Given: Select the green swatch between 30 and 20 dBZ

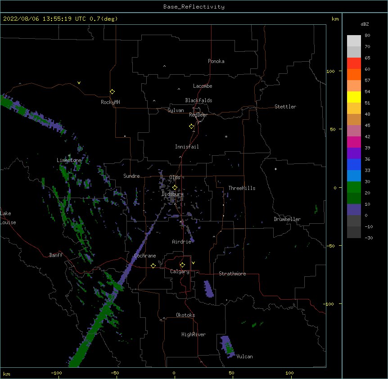Looking at the screenshot, I should 354,187.
